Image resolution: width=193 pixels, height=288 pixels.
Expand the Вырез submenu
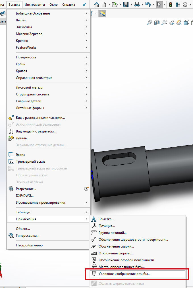click(48, 20)
